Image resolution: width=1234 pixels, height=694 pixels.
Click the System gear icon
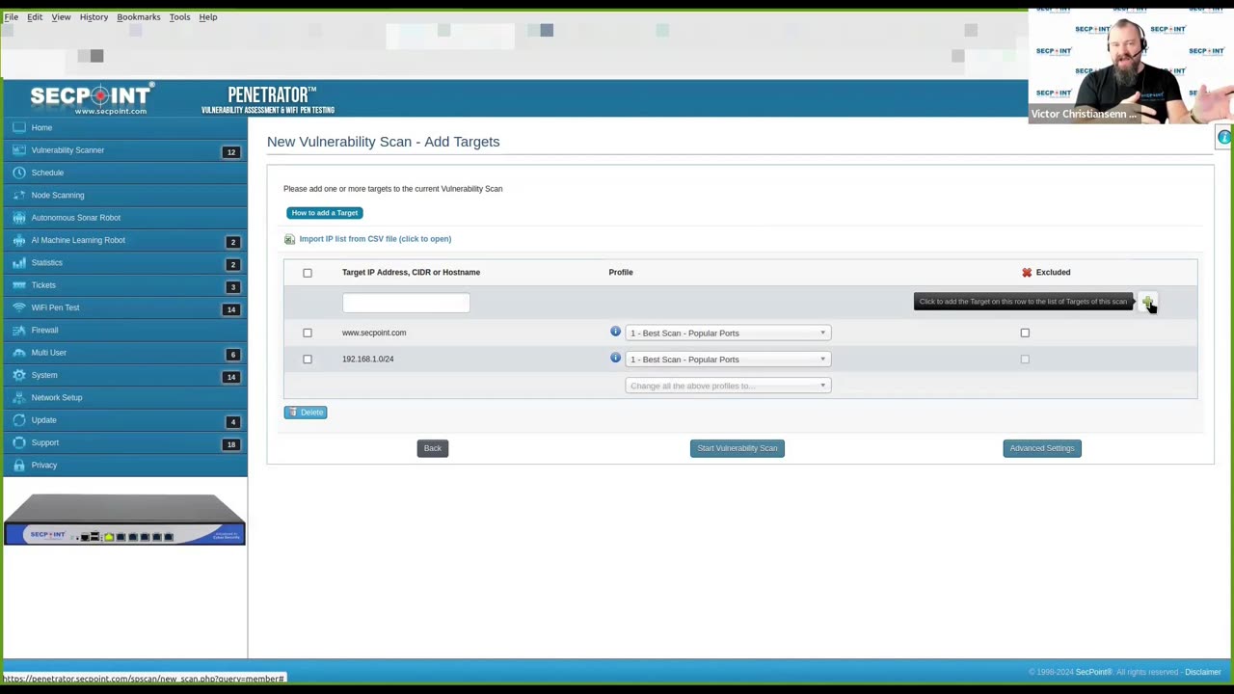click(18, 375)
